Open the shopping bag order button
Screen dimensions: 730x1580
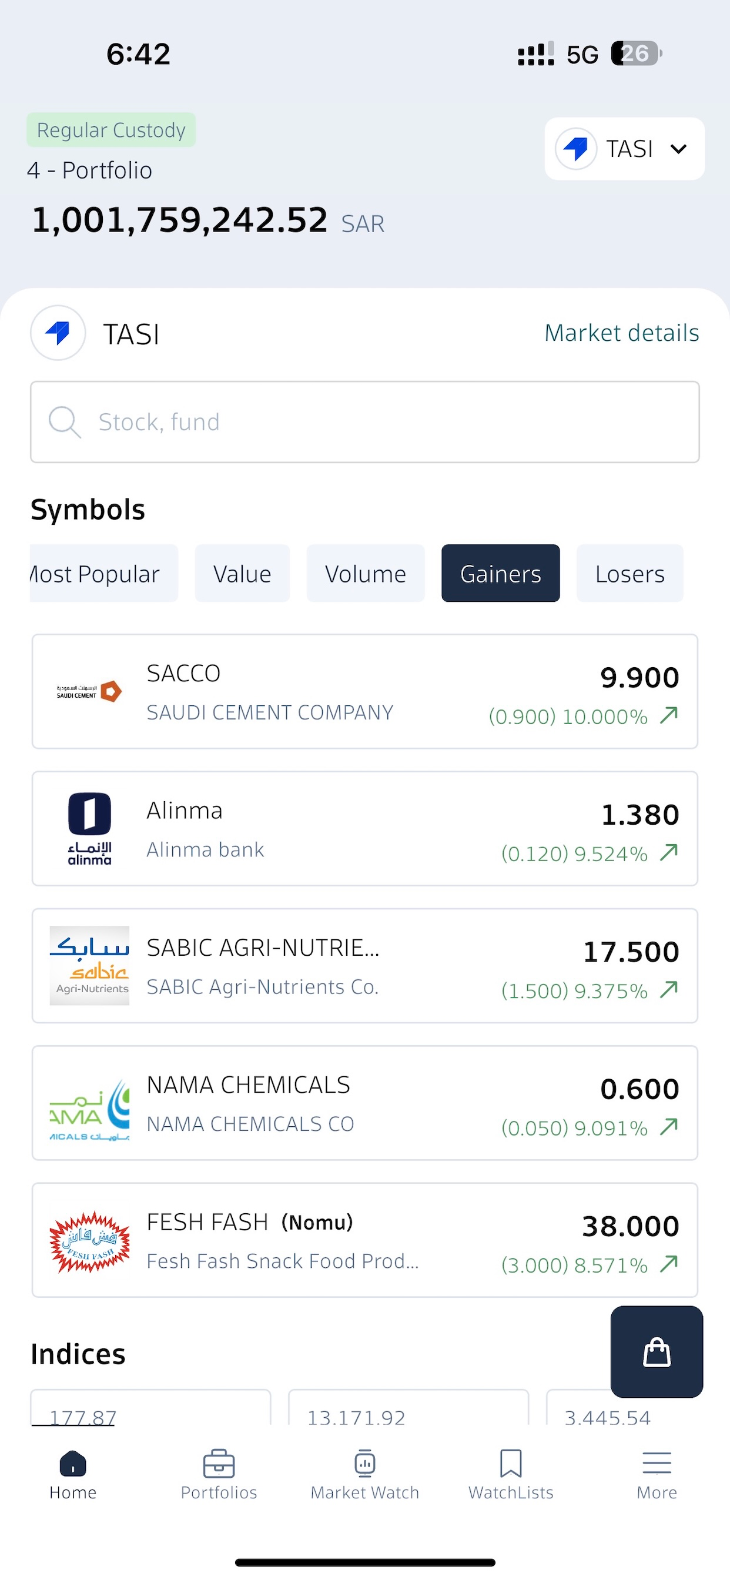pyautogui.click(x=657, y=1351)
